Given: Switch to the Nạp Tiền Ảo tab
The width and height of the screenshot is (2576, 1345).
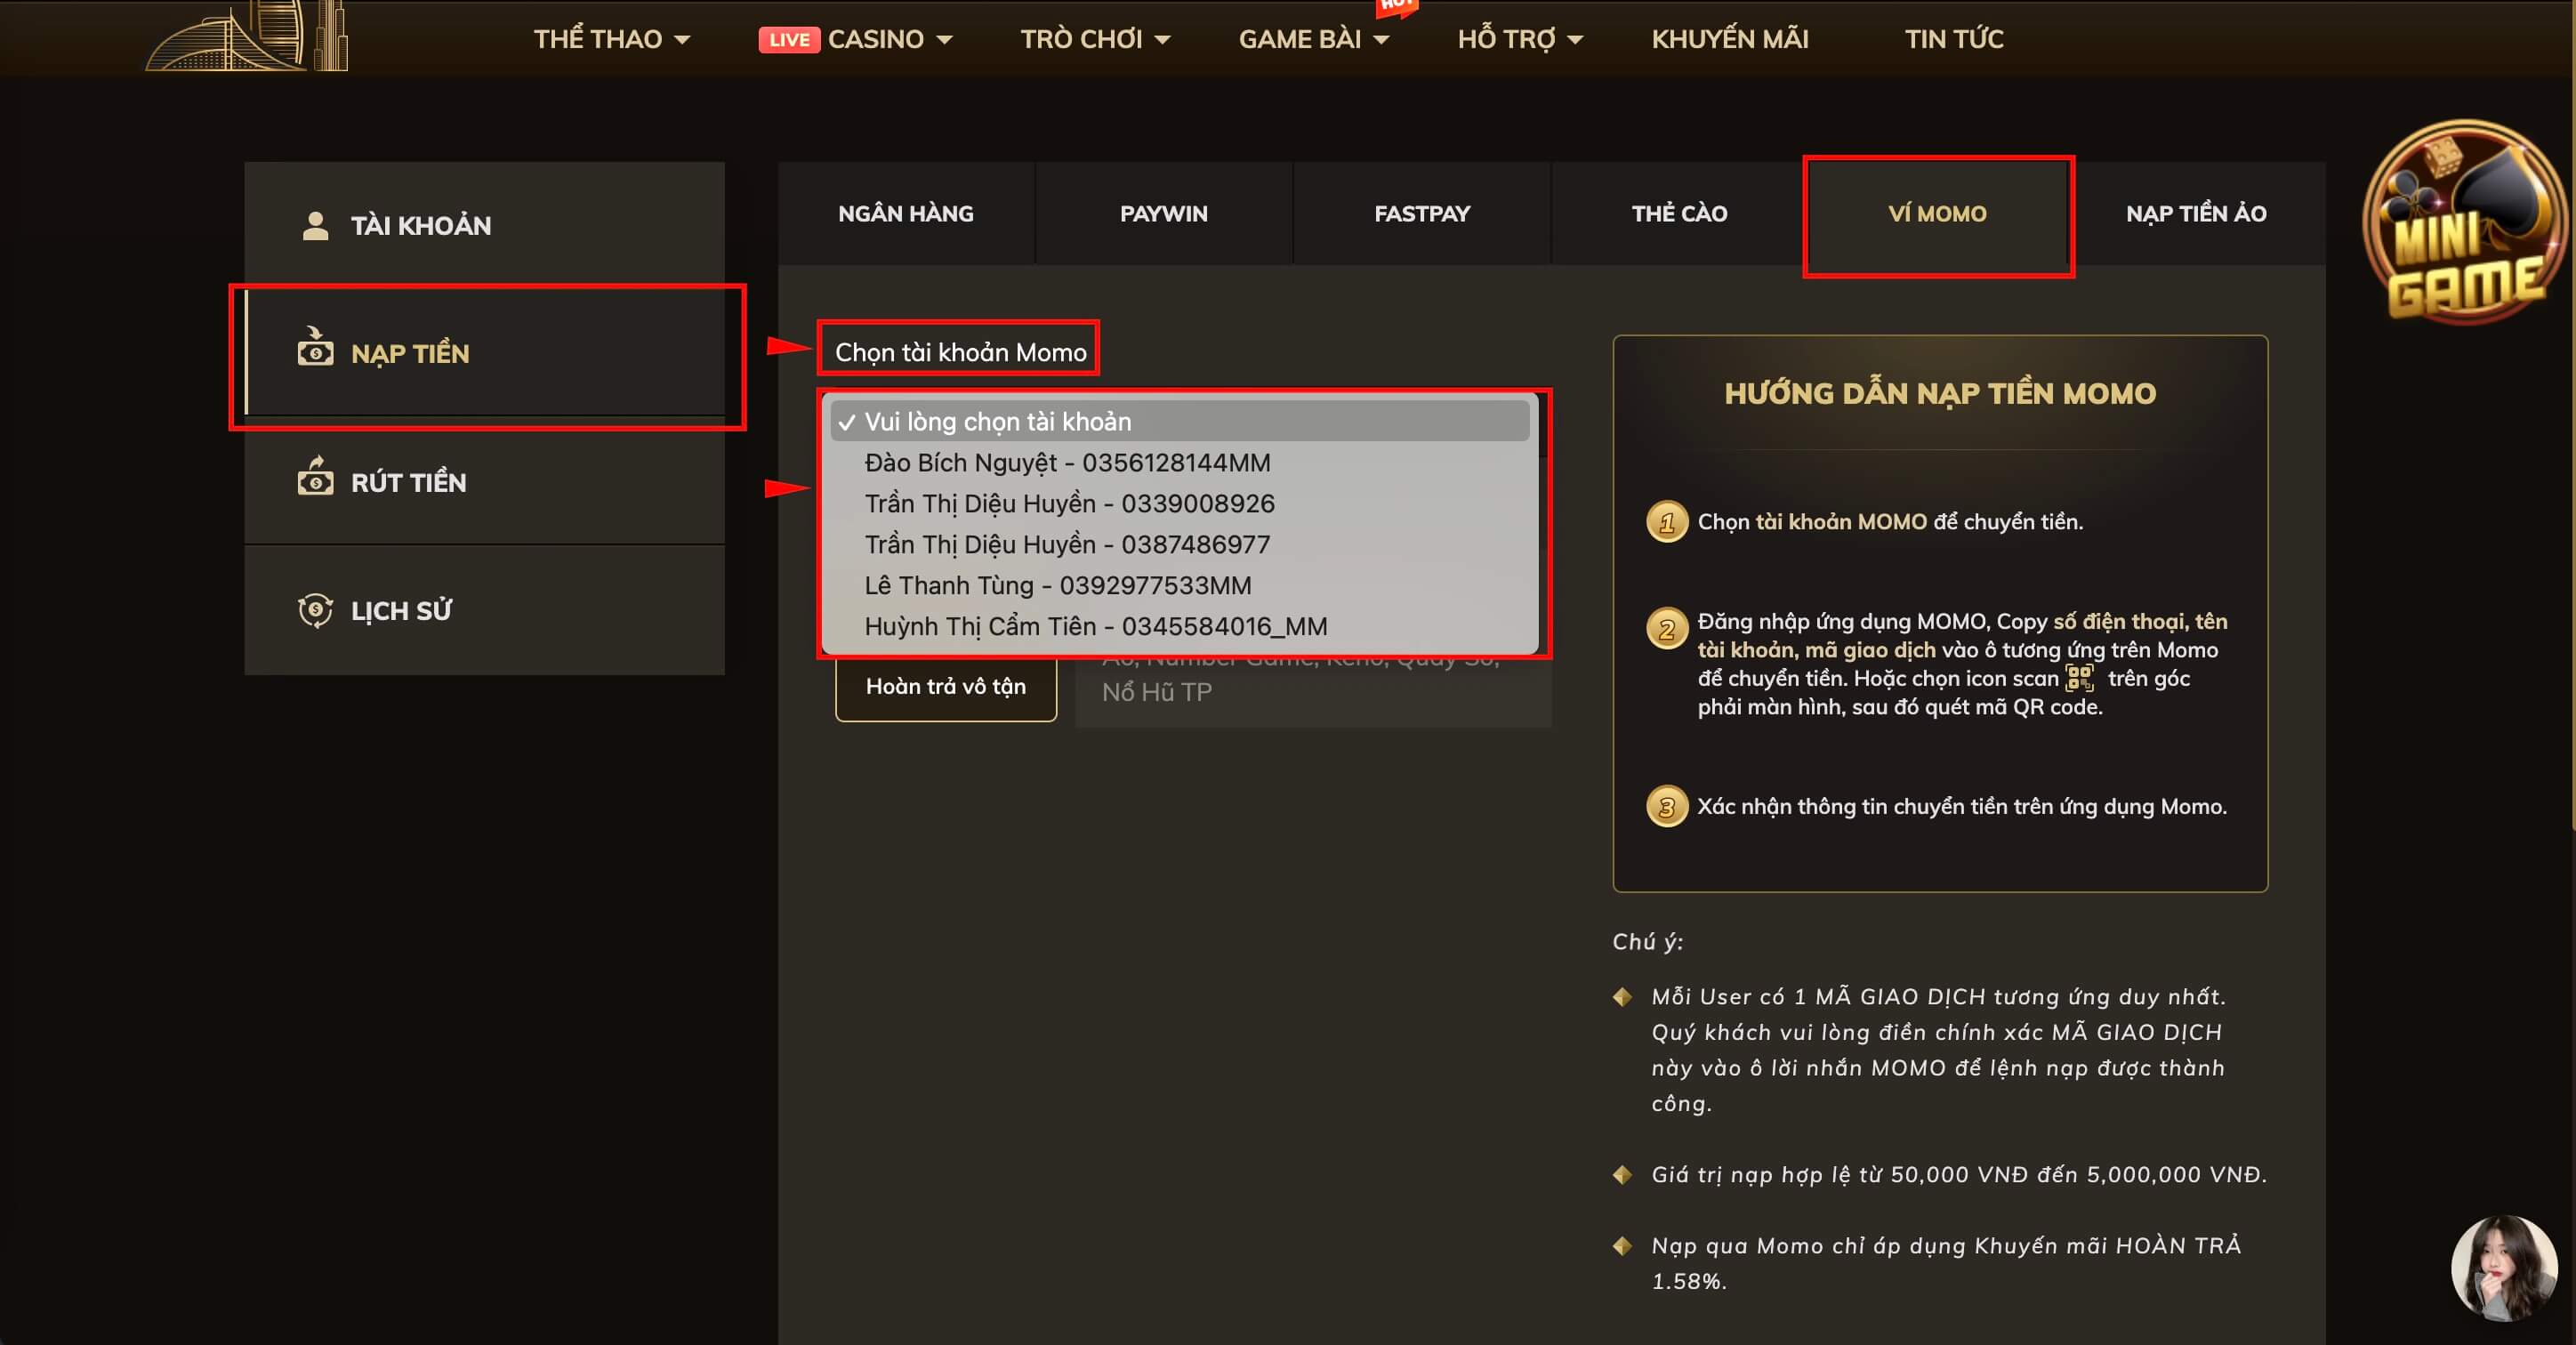Looking at the screenshot, I should [x=2196, y=213].
